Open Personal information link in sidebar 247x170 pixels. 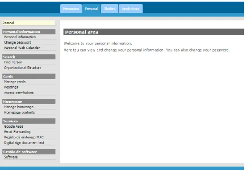20,37
